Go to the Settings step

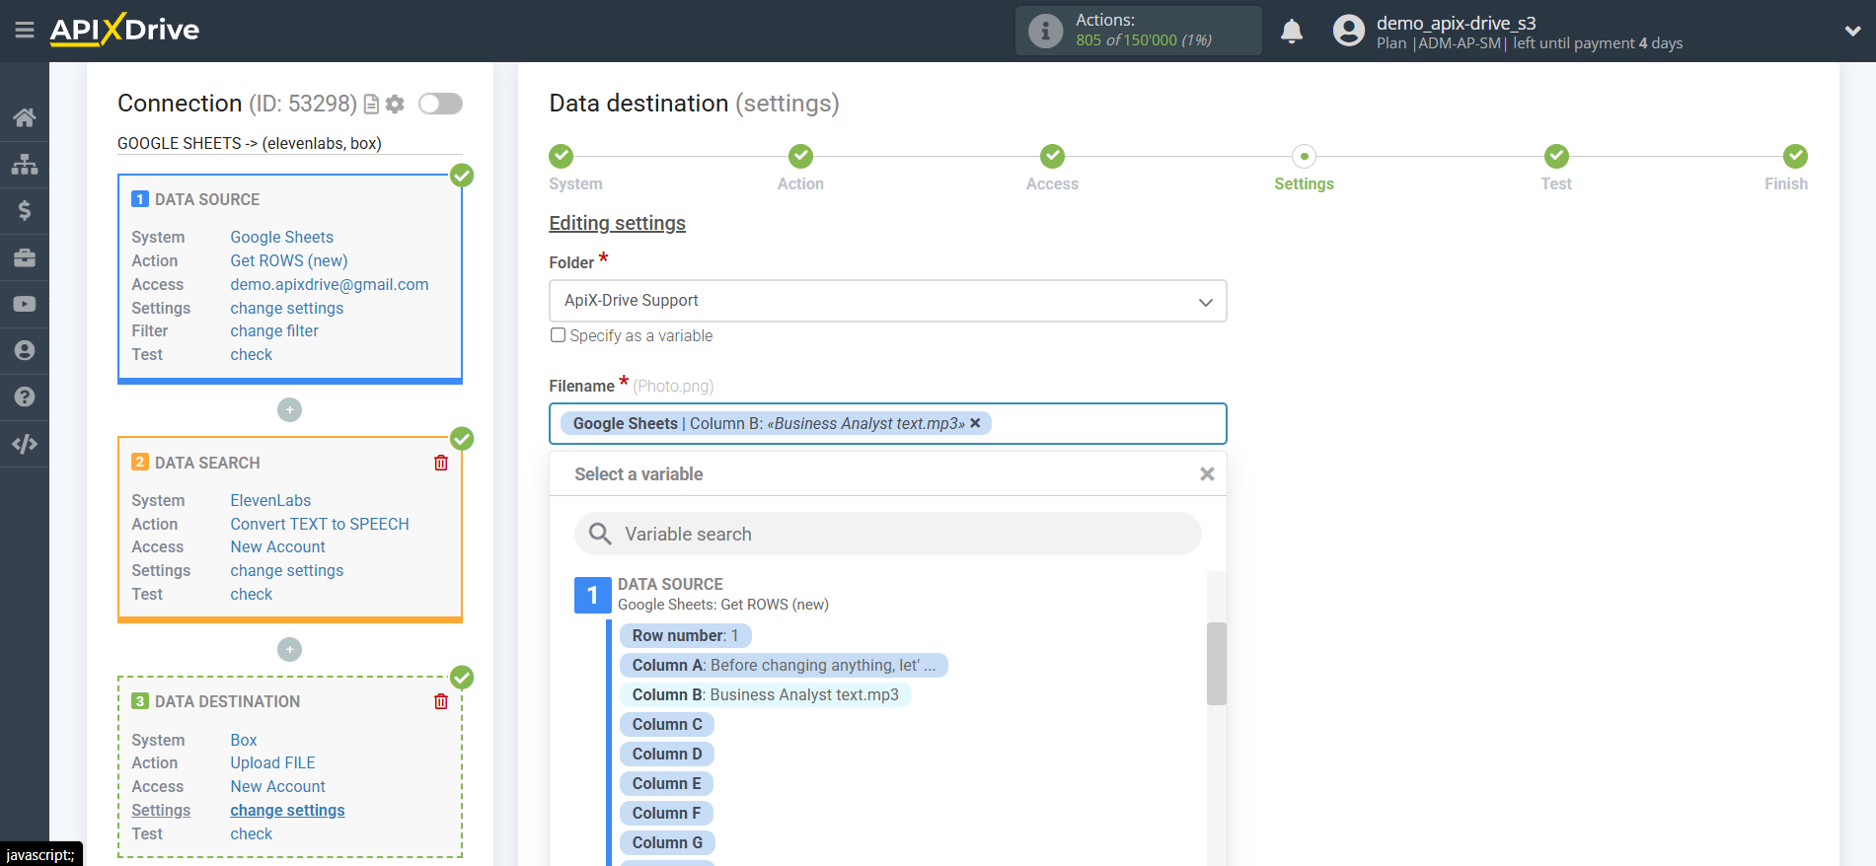coord(1304,156)
